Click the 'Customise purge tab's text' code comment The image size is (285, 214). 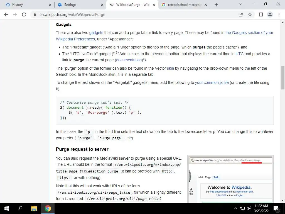pyautogui.click(x=94, y=102)
